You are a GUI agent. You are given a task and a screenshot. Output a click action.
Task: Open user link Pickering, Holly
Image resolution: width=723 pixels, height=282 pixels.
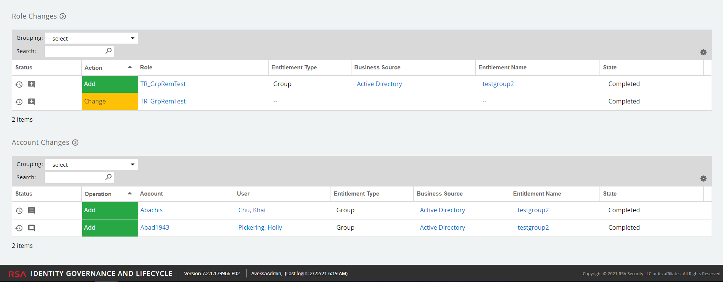[x=260, y=227]
